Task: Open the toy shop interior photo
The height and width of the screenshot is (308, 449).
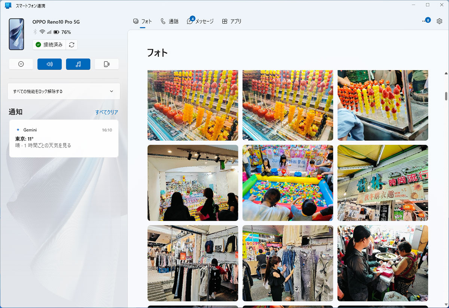Action: pos(193,183)
